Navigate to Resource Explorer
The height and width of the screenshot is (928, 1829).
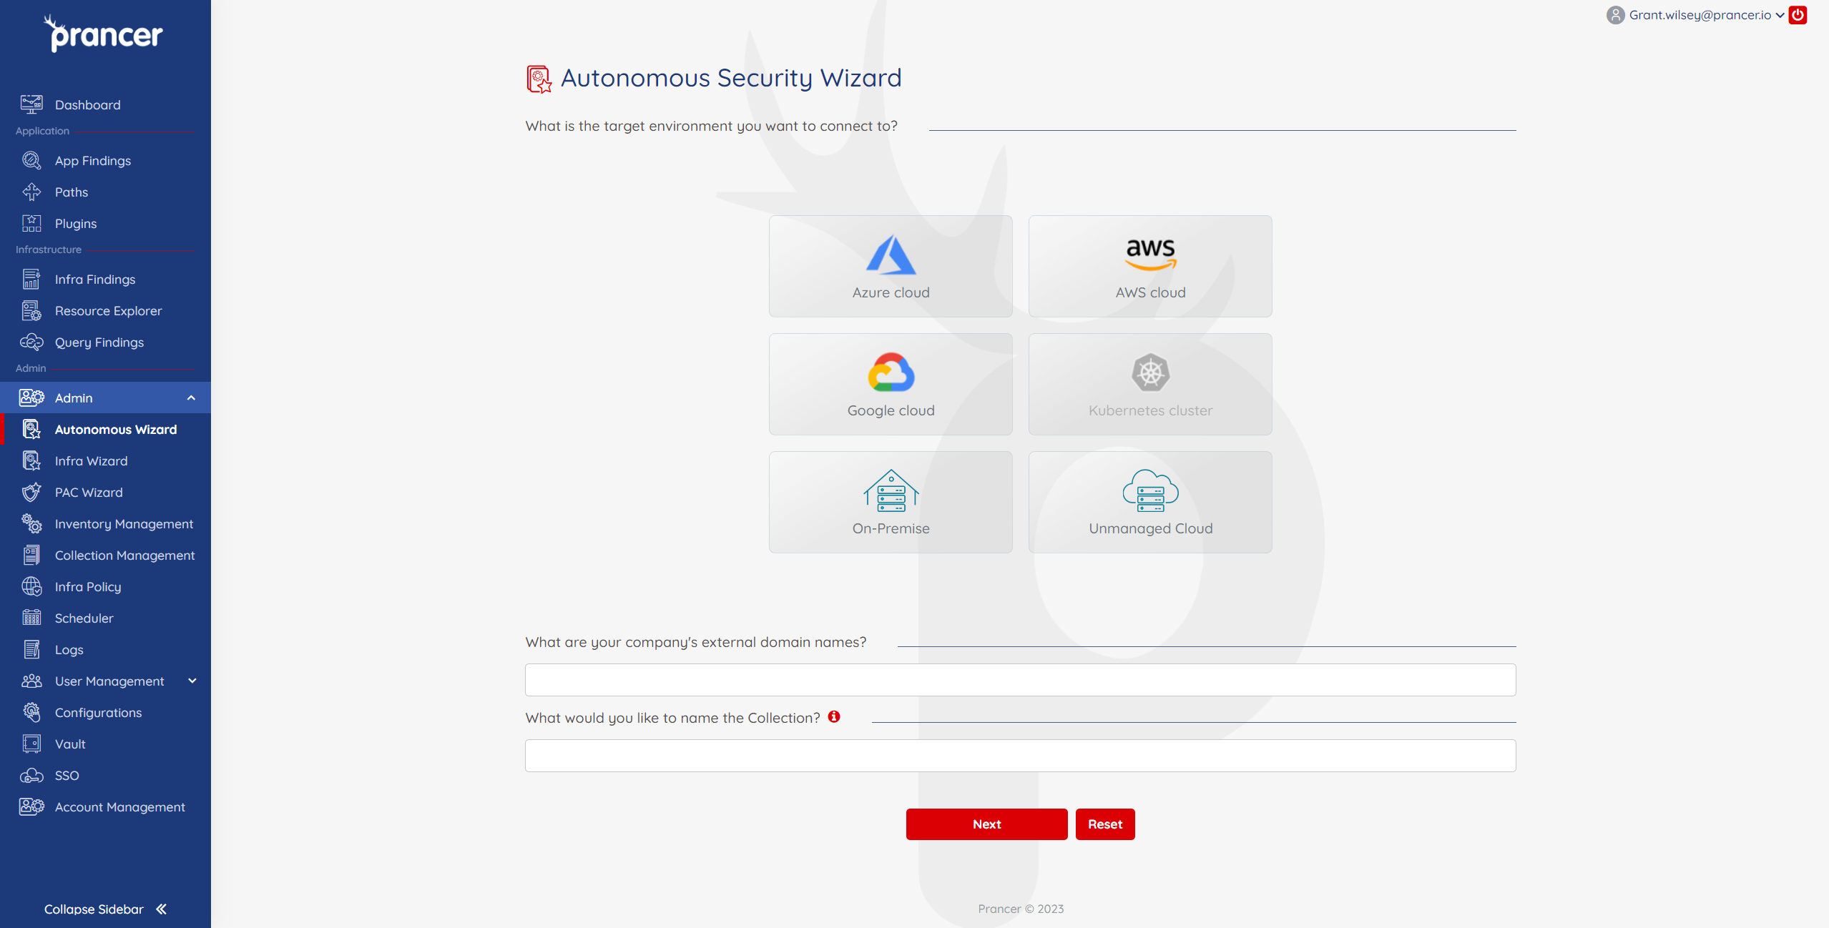click(109, 310)
